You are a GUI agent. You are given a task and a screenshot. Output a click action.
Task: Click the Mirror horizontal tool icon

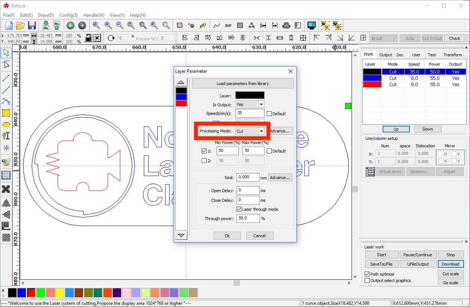(x=6, y=203)
